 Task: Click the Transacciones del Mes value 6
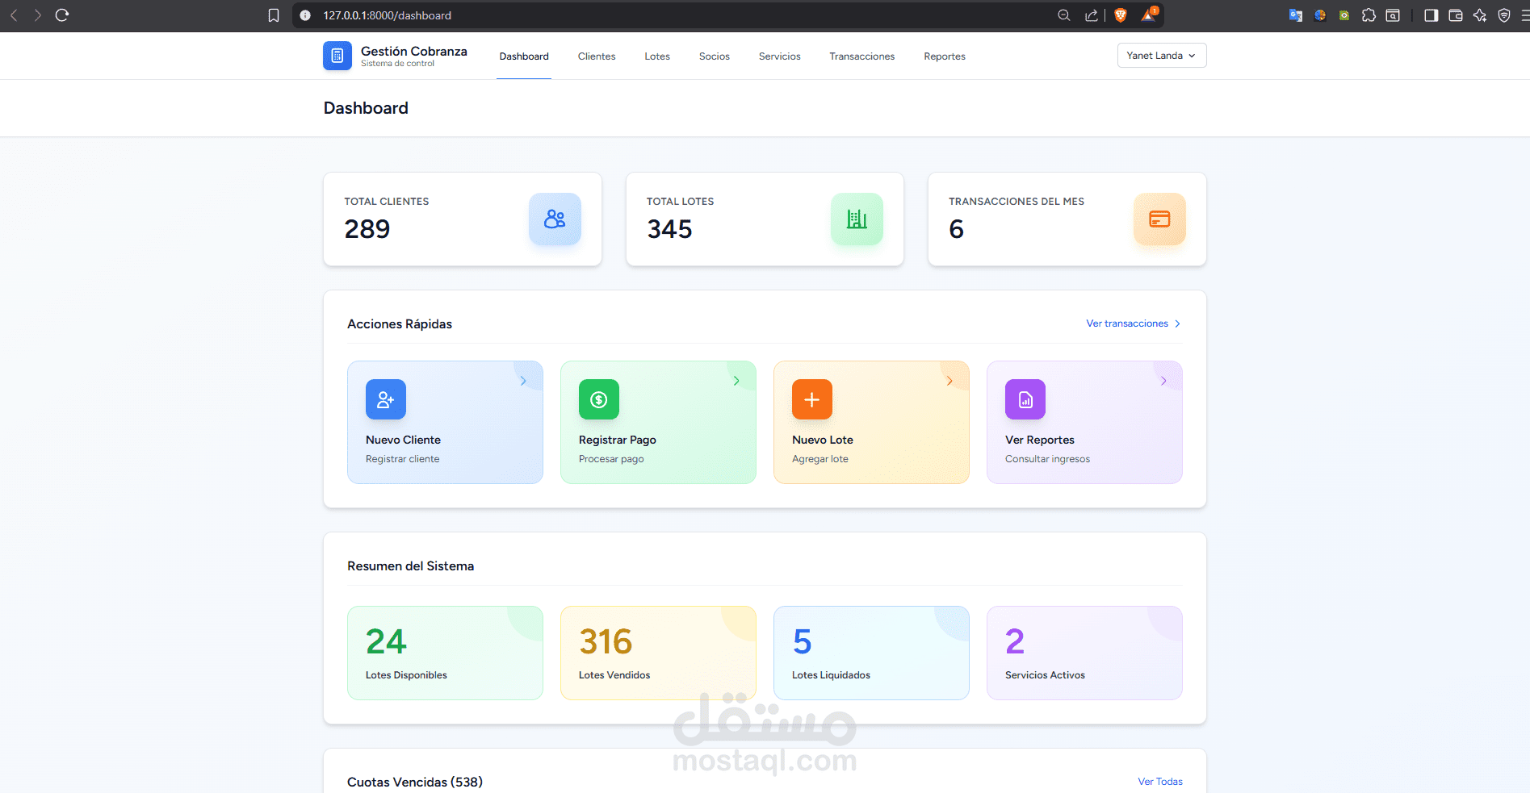pyautogui.click(x=957, y=229)
